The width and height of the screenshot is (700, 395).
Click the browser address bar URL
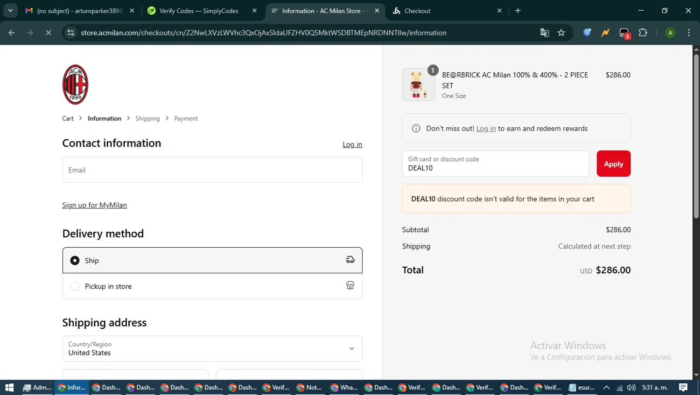264,33
